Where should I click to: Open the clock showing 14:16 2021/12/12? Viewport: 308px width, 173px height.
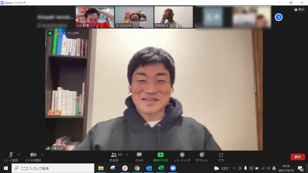286,168
